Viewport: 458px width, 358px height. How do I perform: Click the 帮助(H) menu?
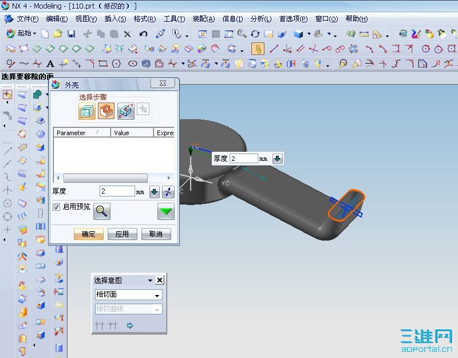point(356,19)
